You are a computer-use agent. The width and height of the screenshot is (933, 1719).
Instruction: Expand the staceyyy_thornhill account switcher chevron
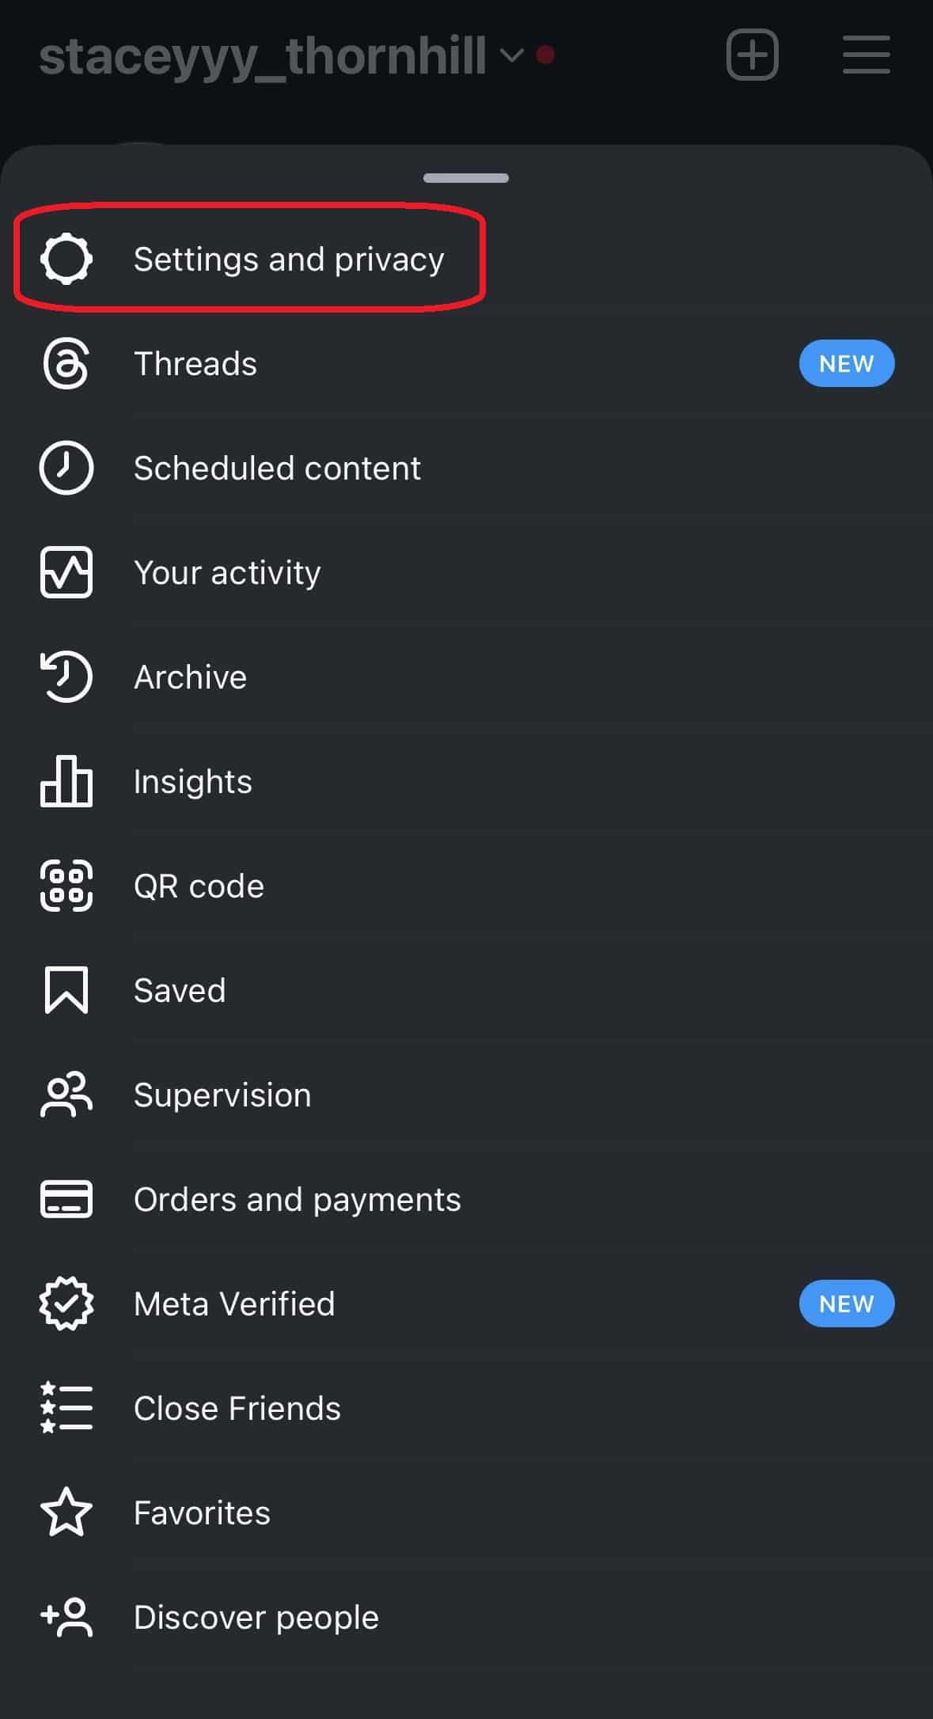(x=512, y=55)
